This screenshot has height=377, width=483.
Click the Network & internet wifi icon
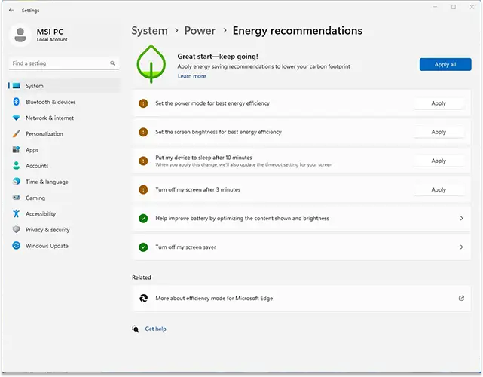tap(16, 118)
